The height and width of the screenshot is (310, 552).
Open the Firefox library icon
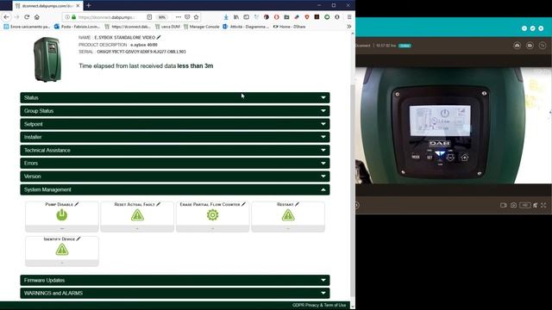point(236,17)
